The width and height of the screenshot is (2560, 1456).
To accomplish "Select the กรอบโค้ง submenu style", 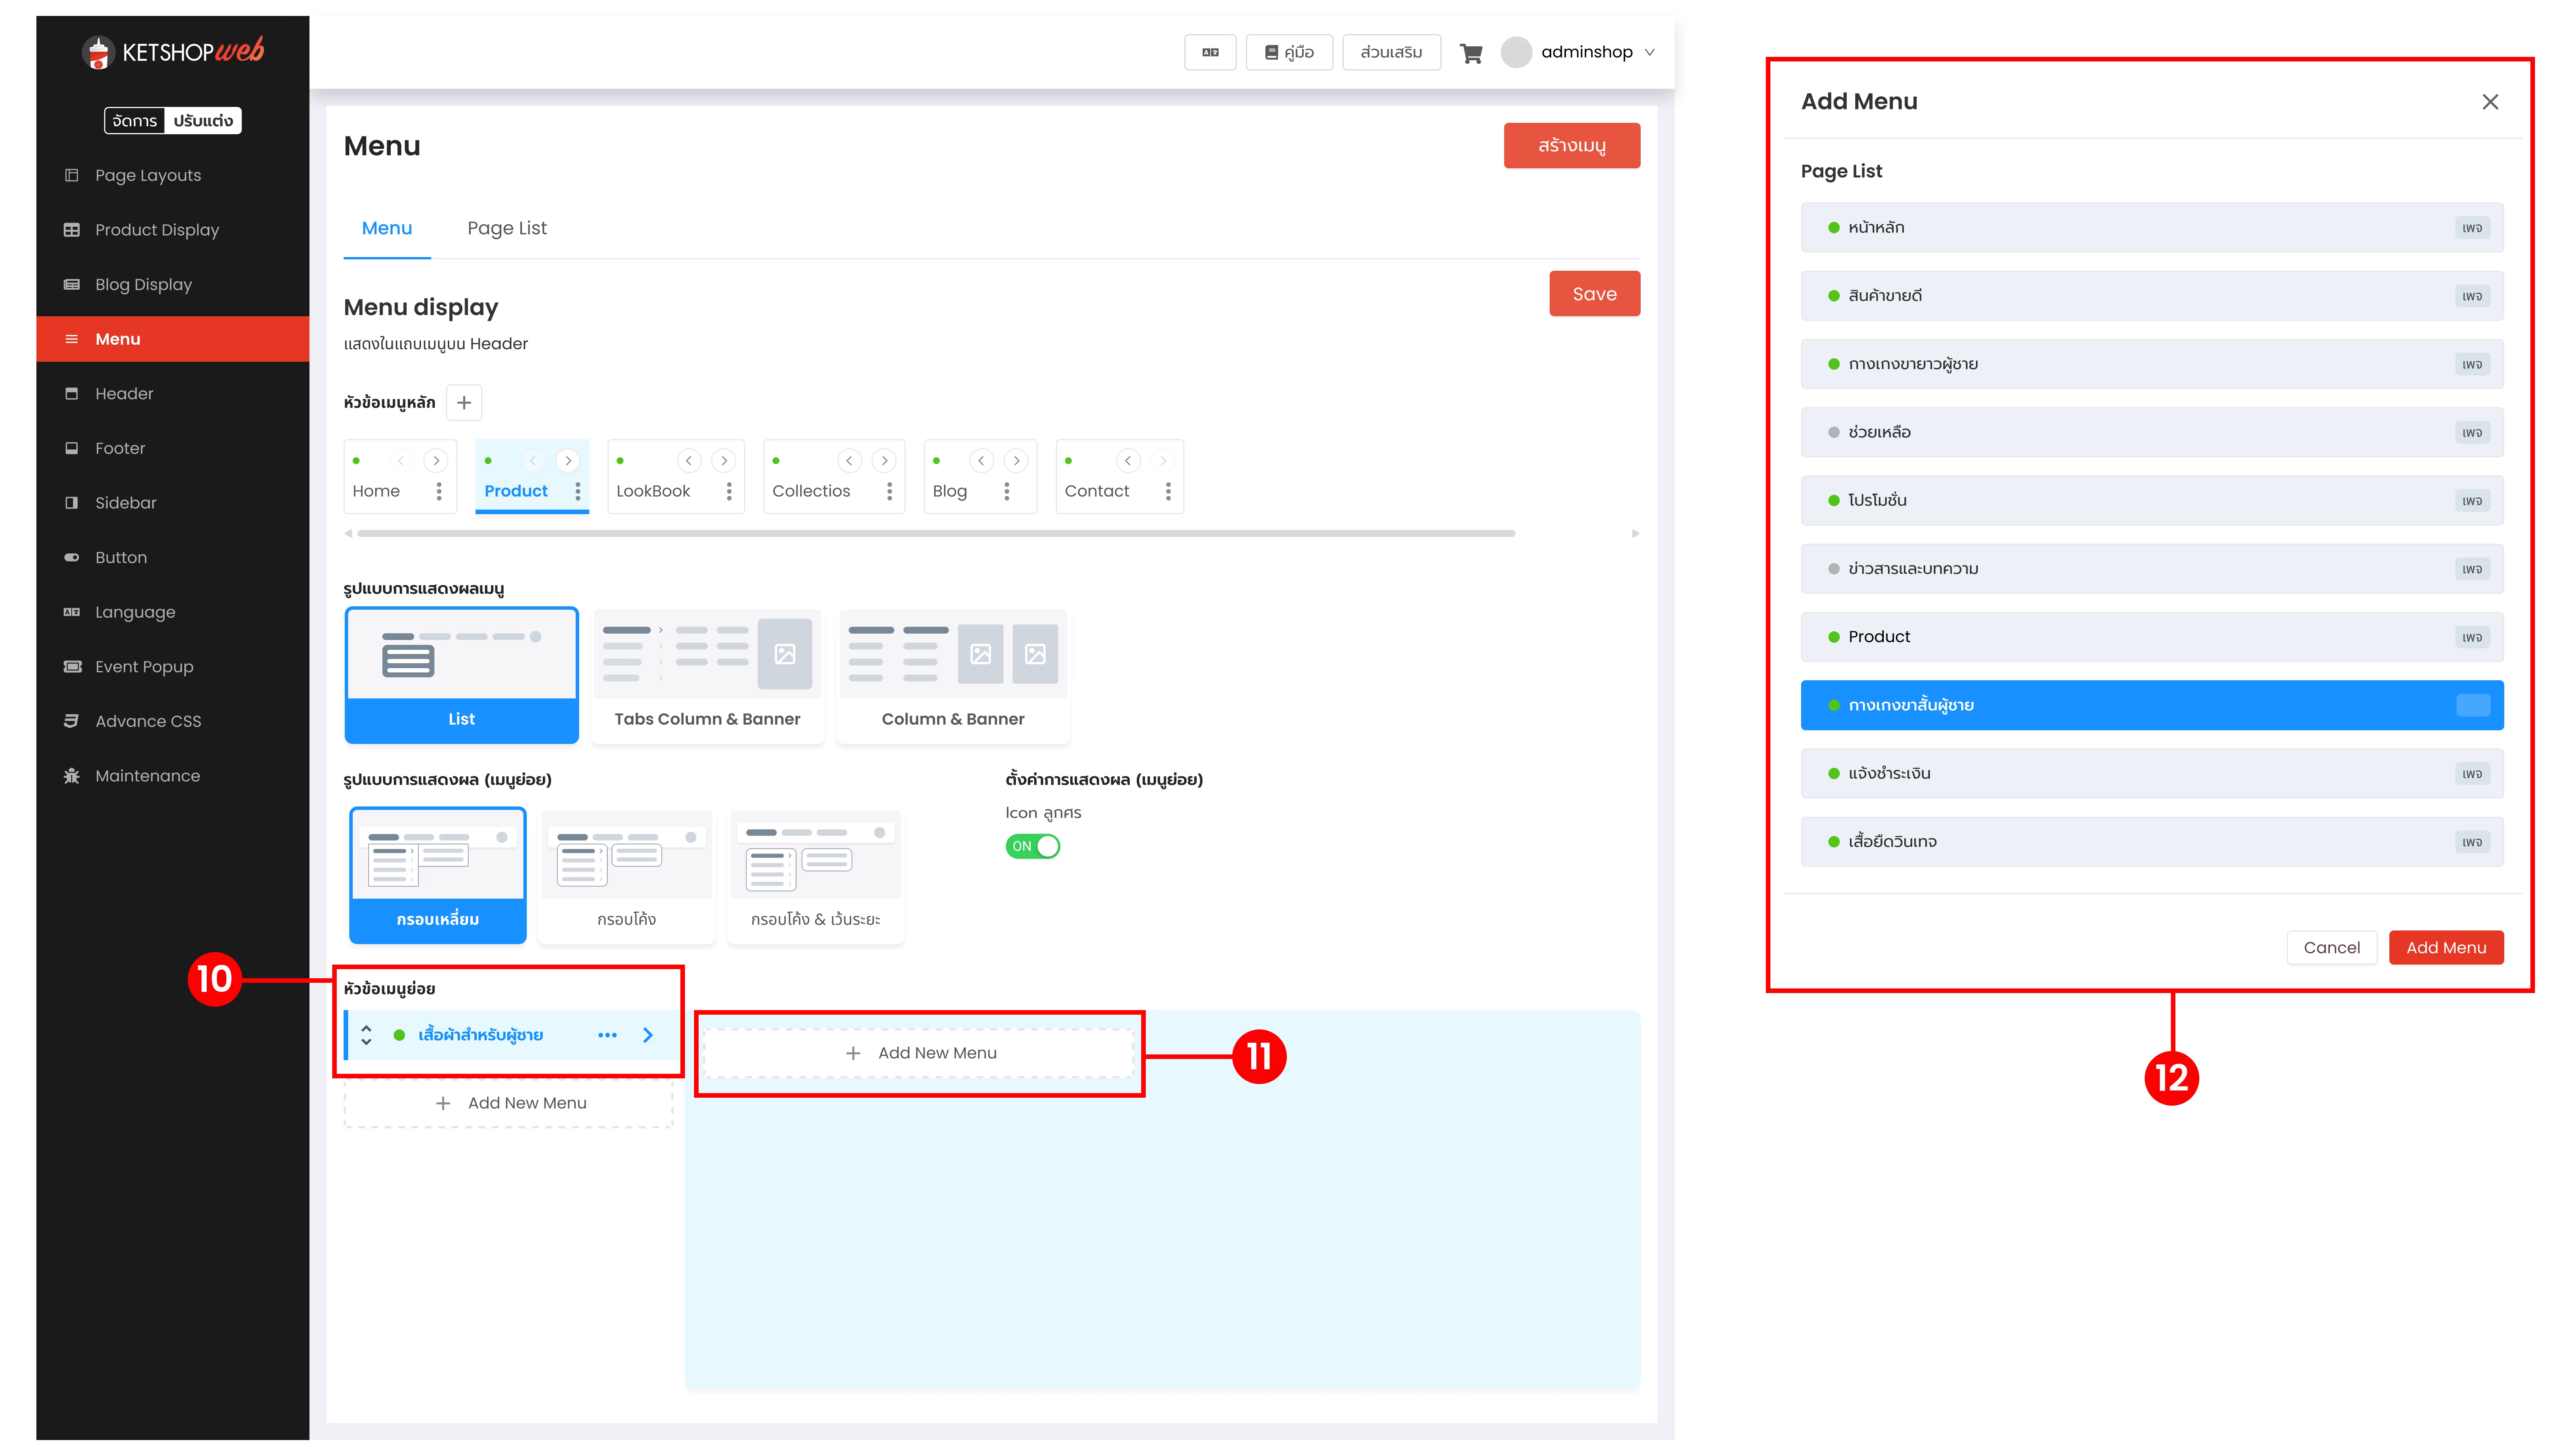I will 626,876.
